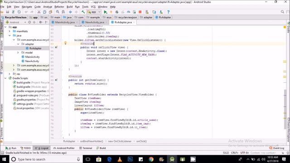This screenshot has width=290, height=163.
Task: Click the override gutter icon beside onClick
Action: click(56, 47)
